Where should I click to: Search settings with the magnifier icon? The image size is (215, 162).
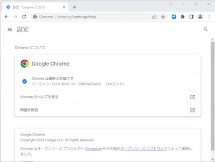point(206,30)
